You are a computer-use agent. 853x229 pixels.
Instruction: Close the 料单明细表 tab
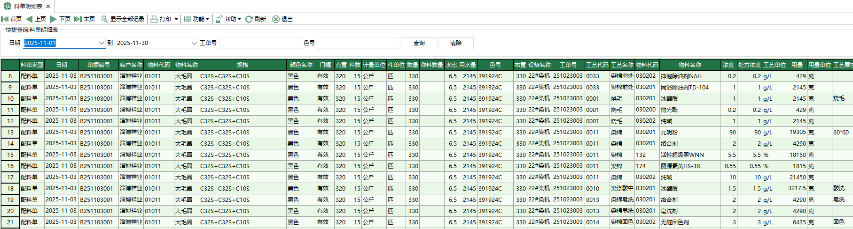coord(48,7)
